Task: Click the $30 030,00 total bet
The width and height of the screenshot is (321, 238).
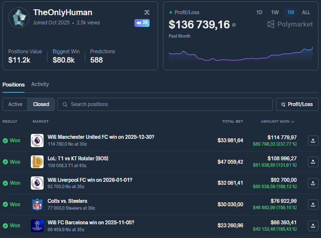Action: pyautogui.click(x=230, y=204)
